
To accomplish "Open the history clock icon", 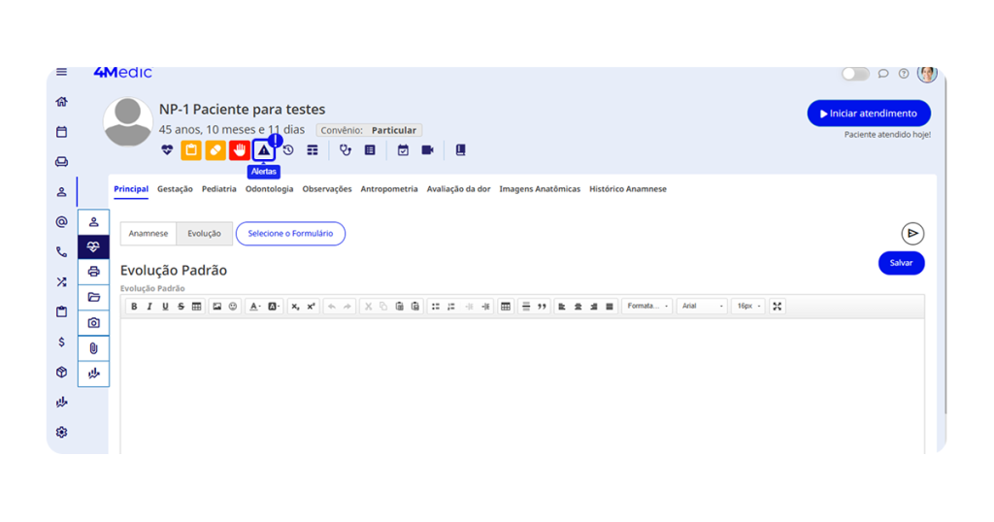I will pos(288,150).
